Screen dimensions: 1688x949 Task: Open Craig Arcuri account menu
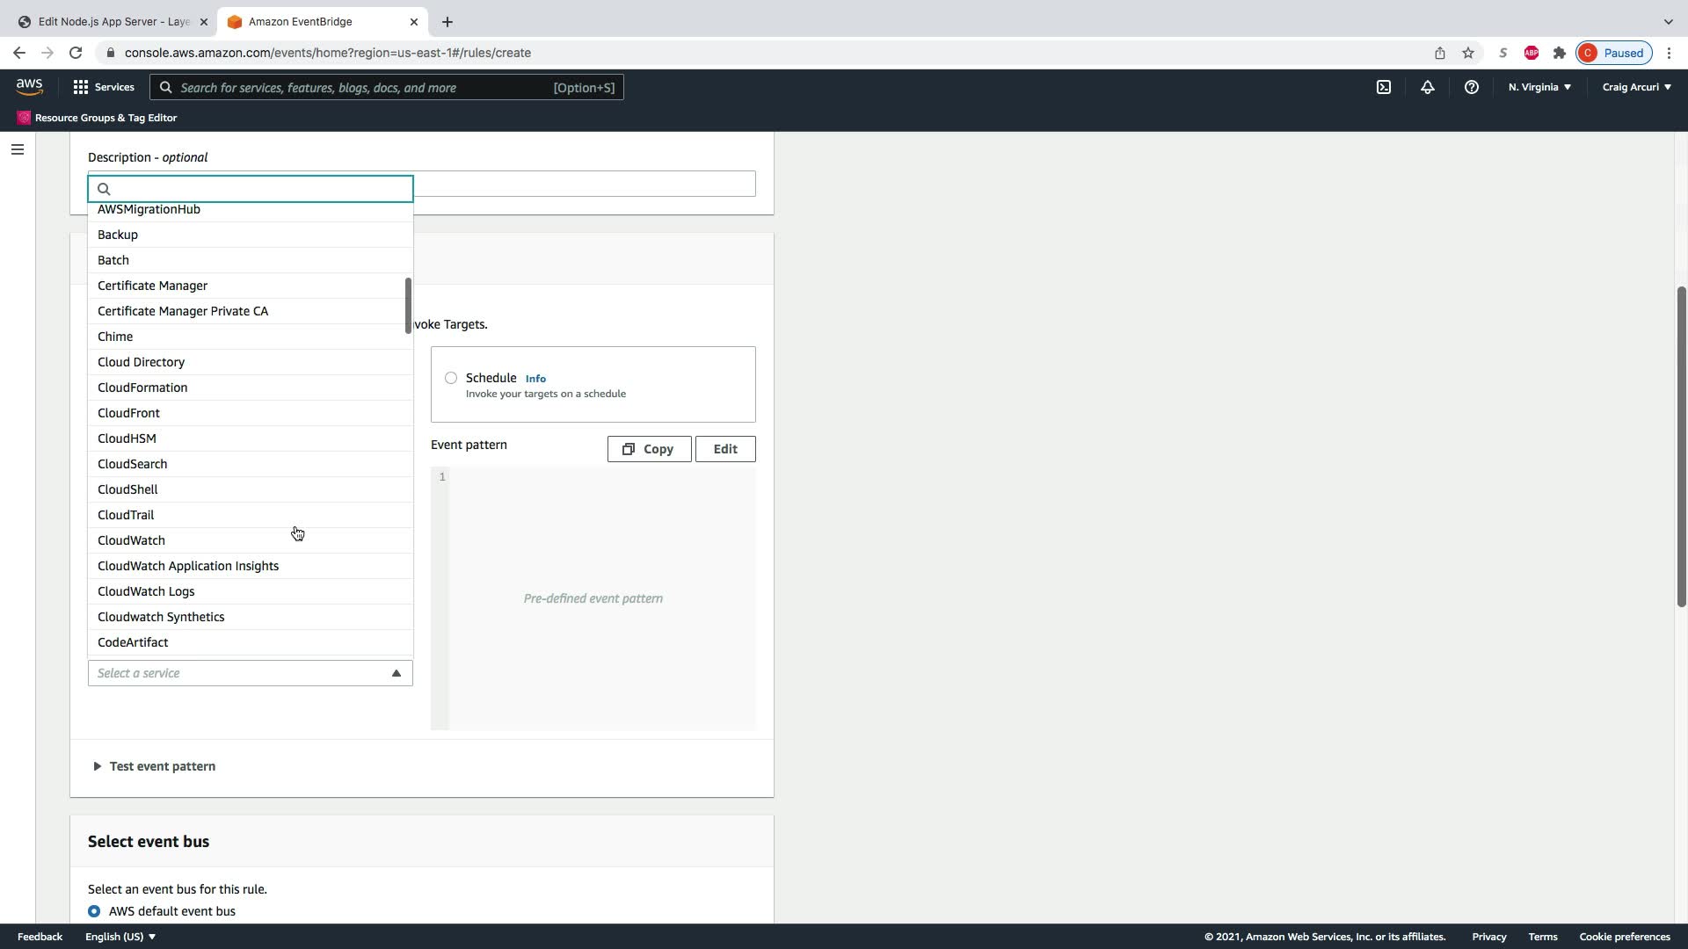tap(1636, 87)
